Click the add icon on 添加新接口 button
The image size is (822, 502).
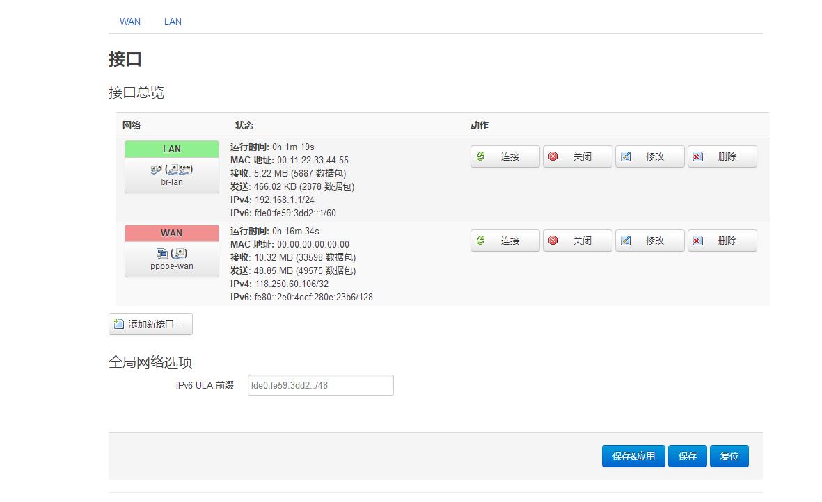118,323
